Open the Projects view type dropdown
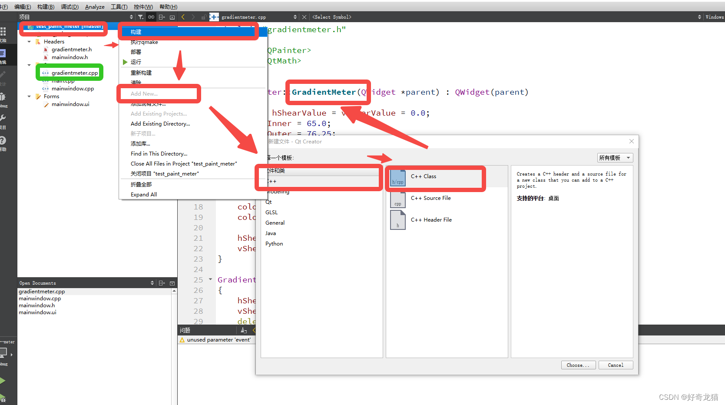 pos(132,17)
